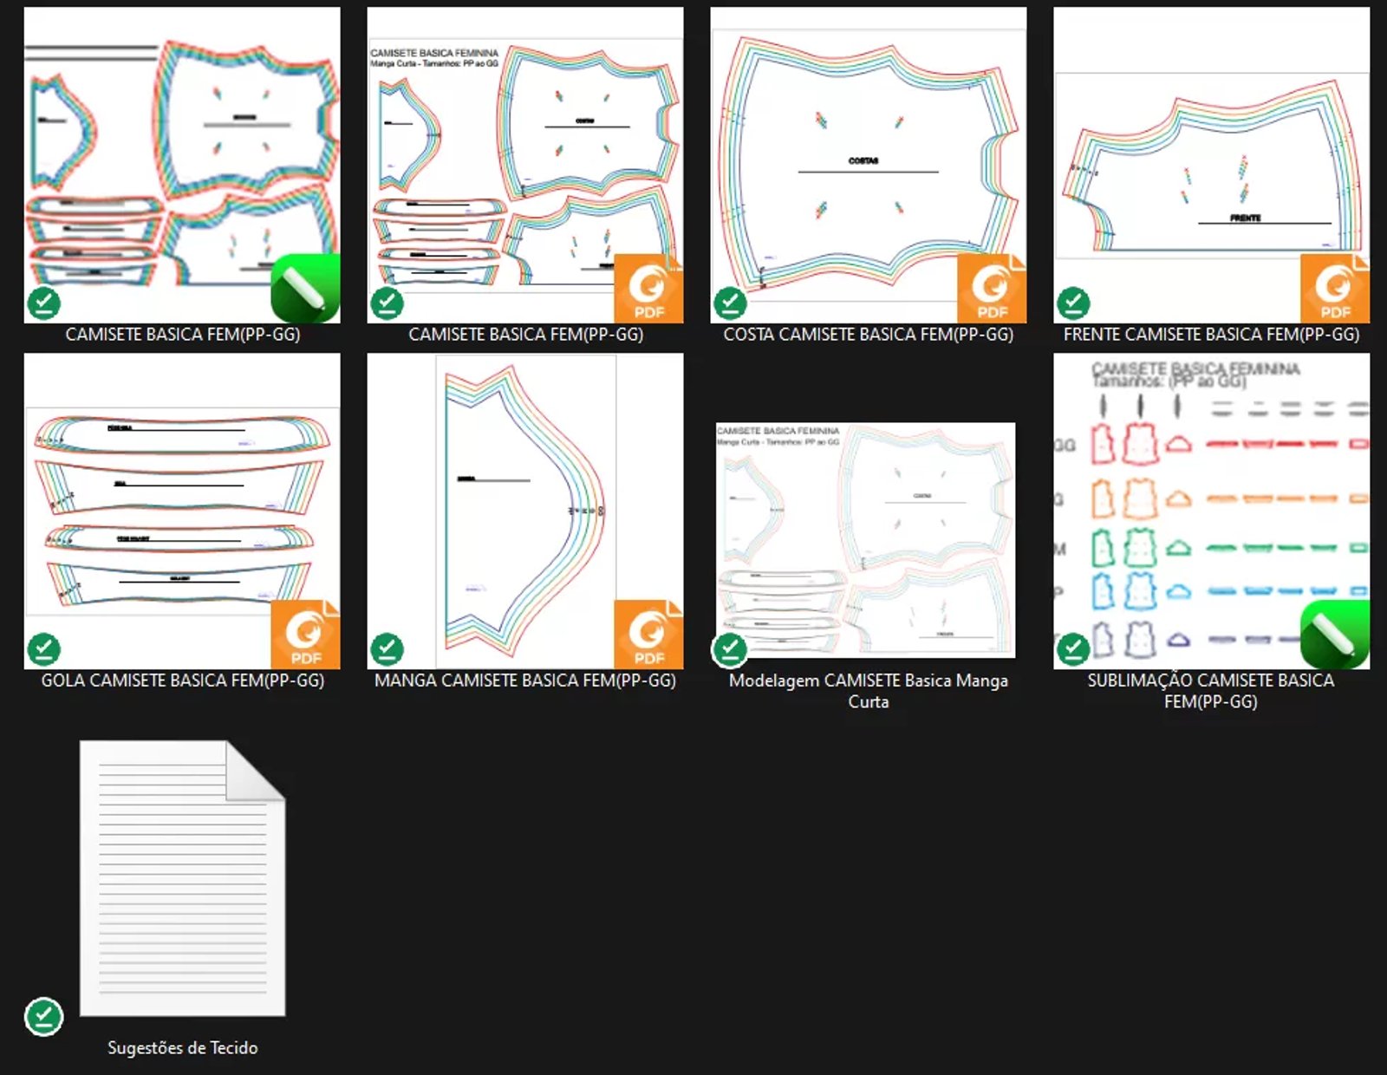The width and height of the screenshot is (1387, 1075).
Task: Click the PDF badge on MANGA CAMISETE file
Action: coord(648,635)
